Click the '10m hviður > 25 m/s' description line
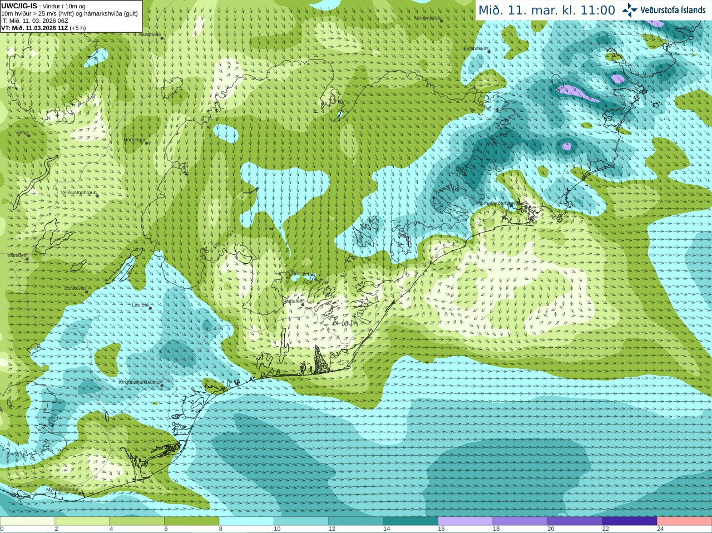Viewport: 712px width, 533px height. click(70, 13)
